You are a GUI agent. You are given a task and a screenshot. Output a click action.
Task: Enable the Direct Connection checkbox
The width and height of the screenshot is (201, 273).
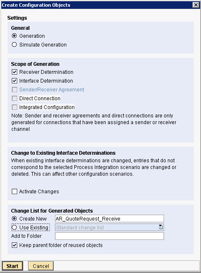(x=14, y=99)
